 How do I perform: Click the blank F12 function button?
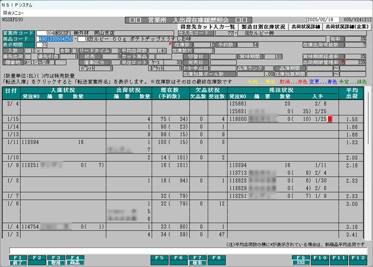pos(358,260)
